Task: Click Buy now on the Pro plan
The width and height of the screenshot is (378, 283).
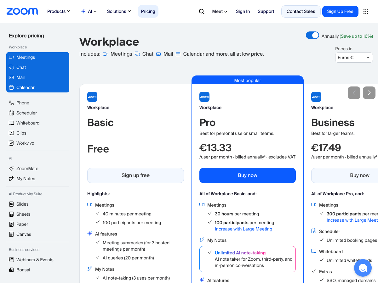Action: (248, 175)
